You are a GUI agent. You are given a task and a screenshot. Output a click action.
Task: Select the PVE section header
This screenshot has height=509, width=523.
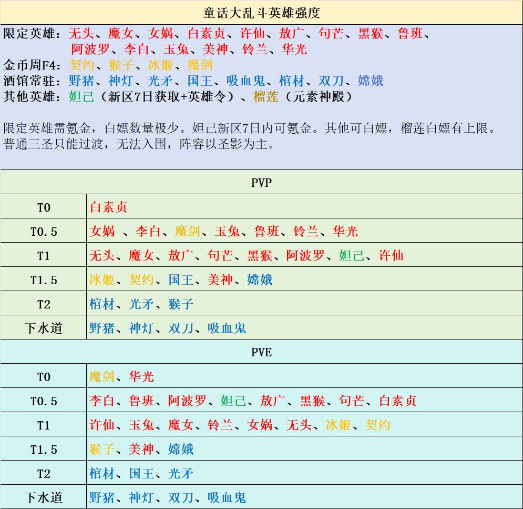pyautogui.click(x=262, y=352)
